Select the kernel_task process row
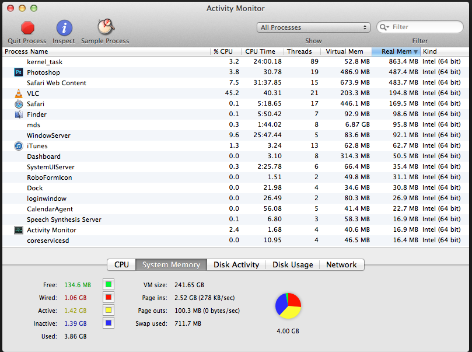 click(236, 62)
